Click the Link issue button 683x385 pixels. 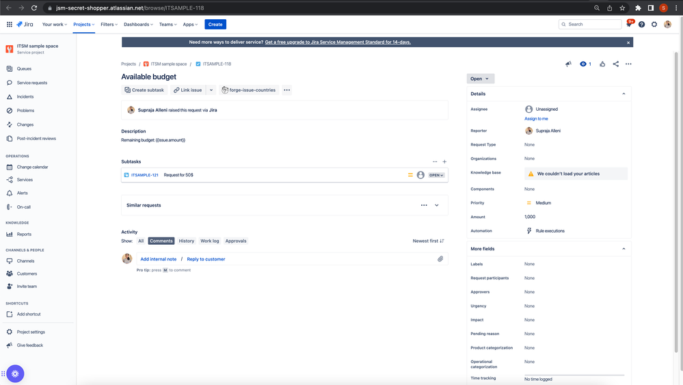click(188, 90)
